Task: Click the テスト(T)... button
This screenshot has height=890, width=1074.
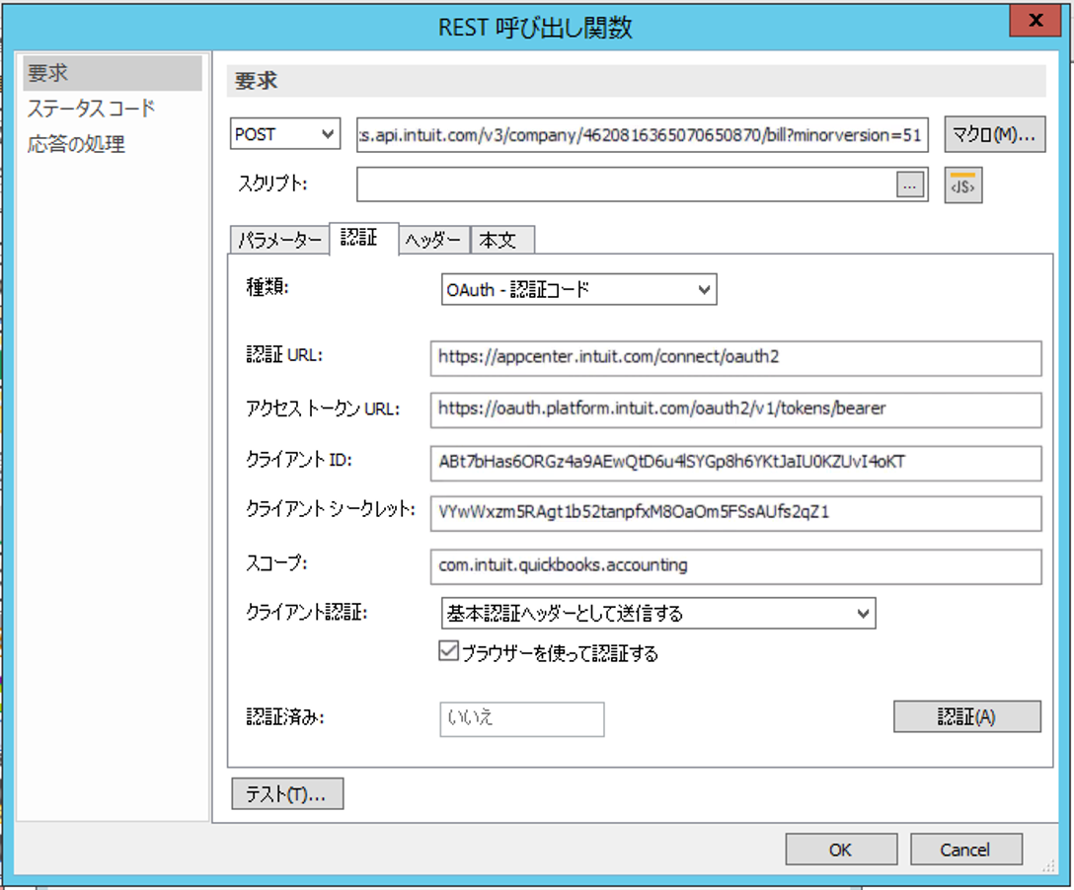Action: 287,793
